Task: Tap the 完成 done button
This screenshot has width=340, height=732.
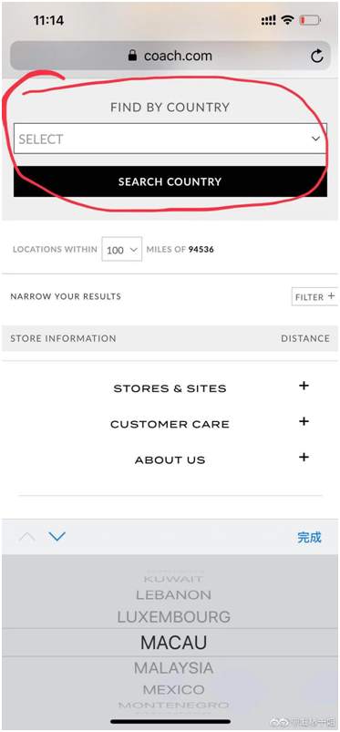Action: 309,537
